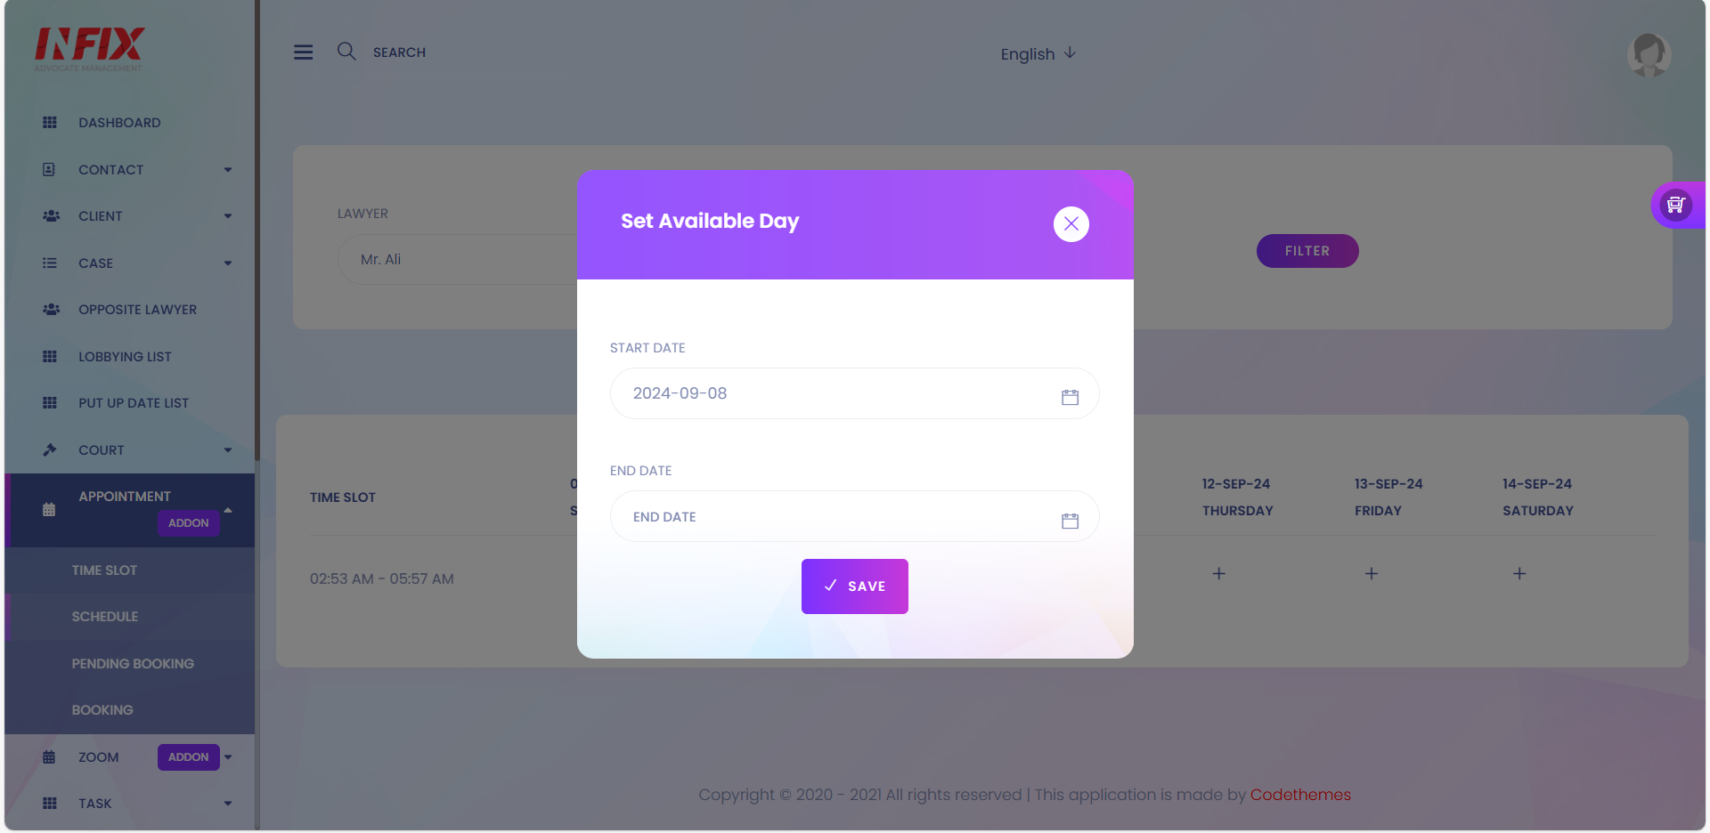
Task: Open the Pending Booking submenu item
Action: (x=133, y=664)
